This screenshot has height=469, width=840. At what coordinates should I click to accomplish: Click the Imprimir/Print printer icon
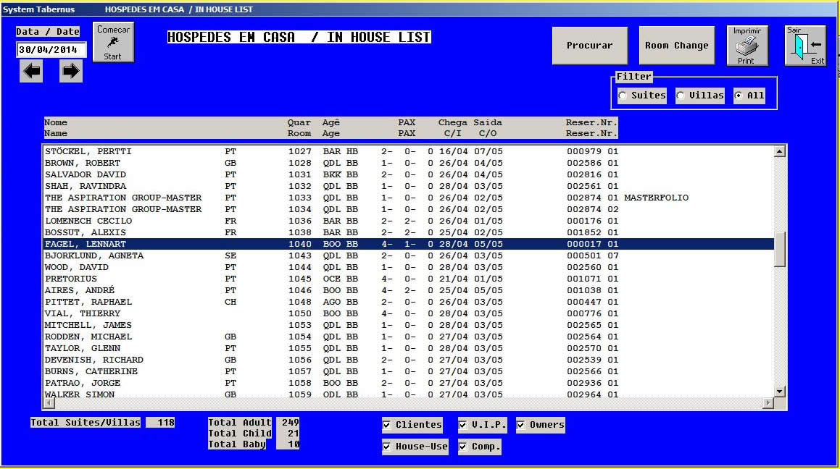pyautogui.click(x=747, y=46)
